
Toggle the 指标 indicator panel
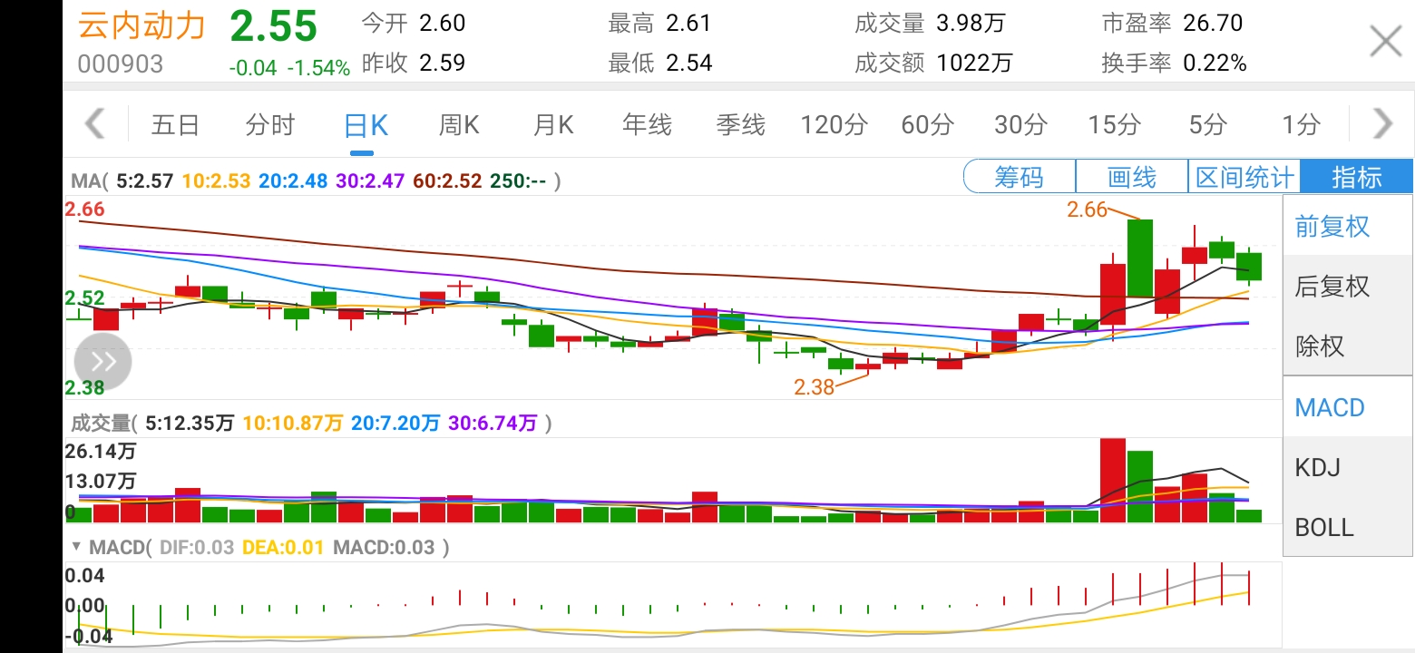point(1357,177)
